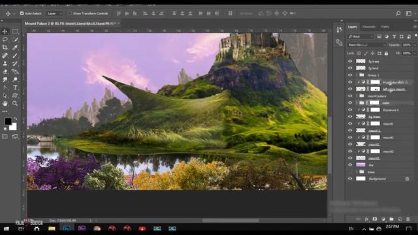
Task: Open the Kind filter dropdown
Action: point(361,37)
